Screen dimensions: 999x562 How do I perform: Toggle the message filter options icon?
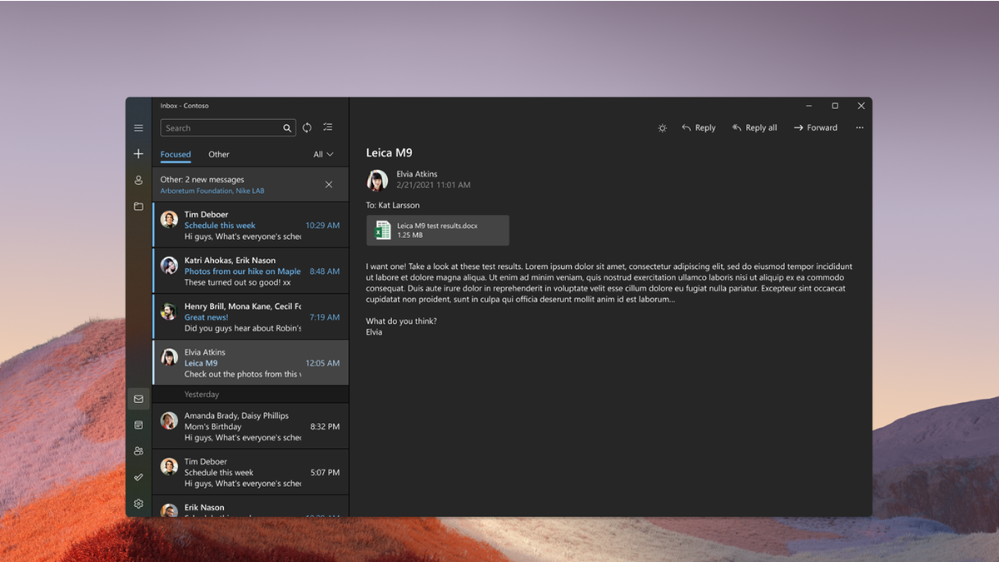328,127
